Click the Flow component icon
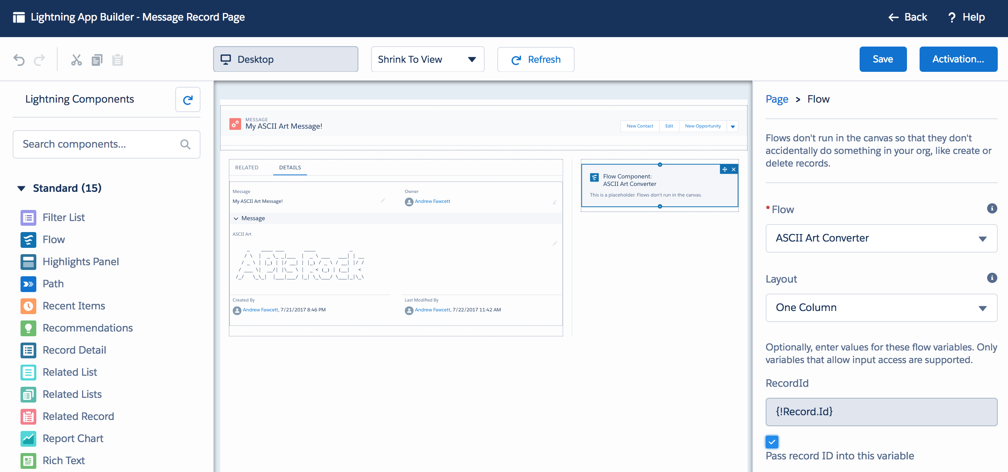The width and height of the screenshot is (1008, 472). pos(28,240)
